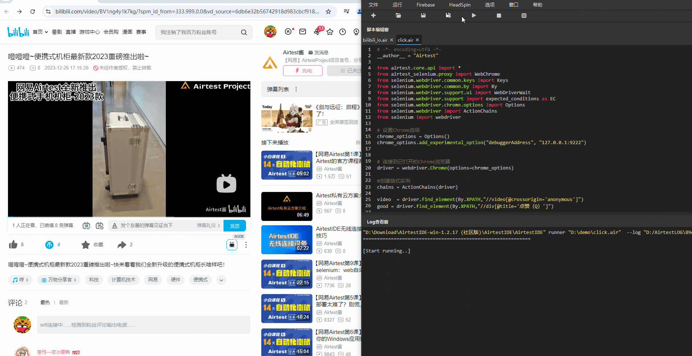Open danmaku settings icon
Viewport: 692px width, 356px height.
tap(99, 226)
